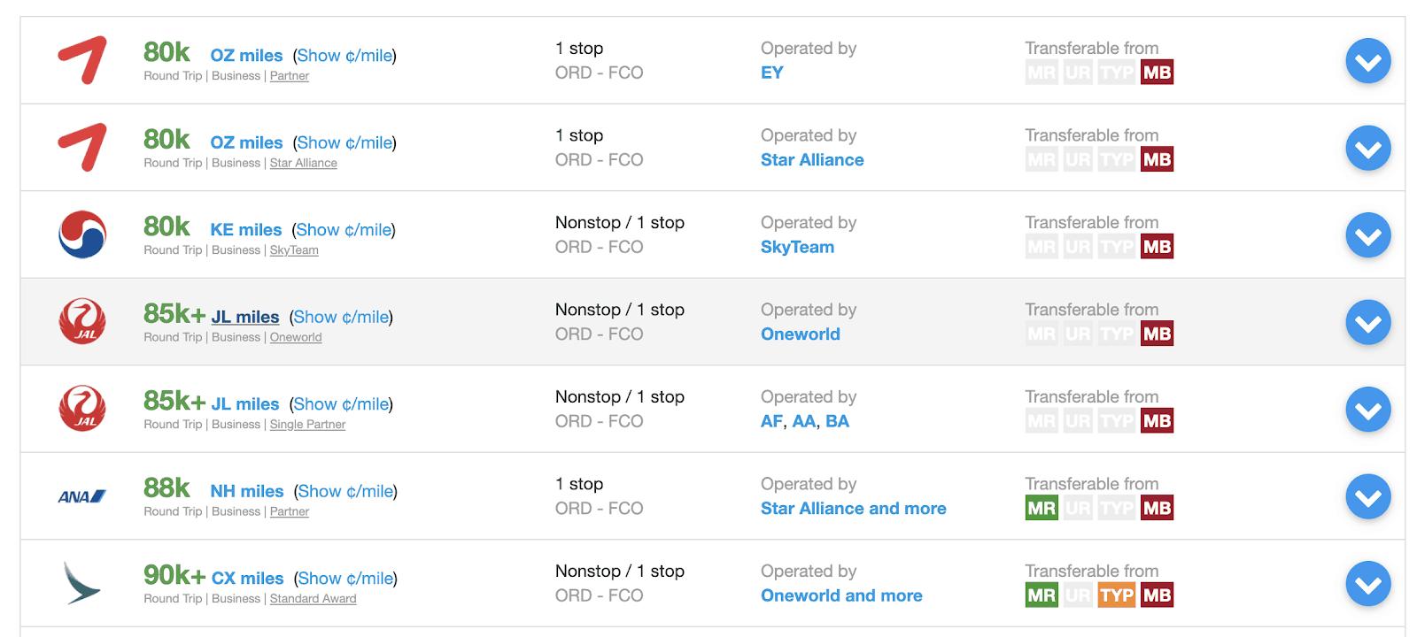The width and height of the screenshot is (1417, 637).
Task: Click the red MB badge in KE miles row
Action: pos(1157,247)
